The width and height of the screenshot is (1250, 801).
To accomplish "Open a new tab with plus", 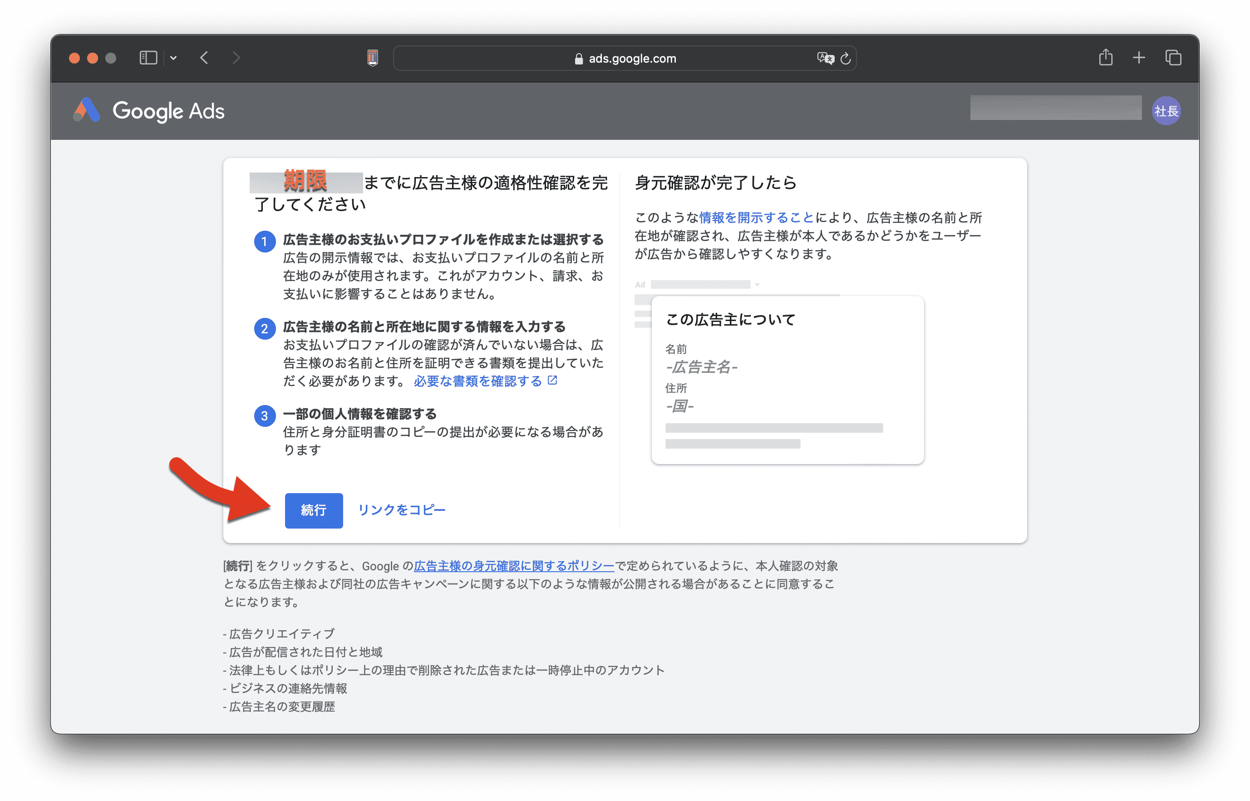I will [x=1139, y=58].
